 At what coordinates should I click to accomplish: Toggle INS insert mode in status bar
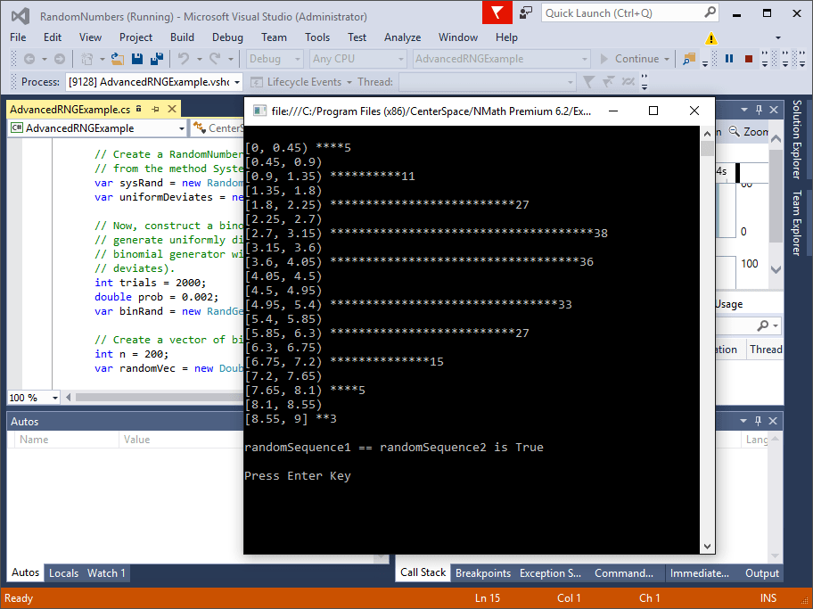768,597
